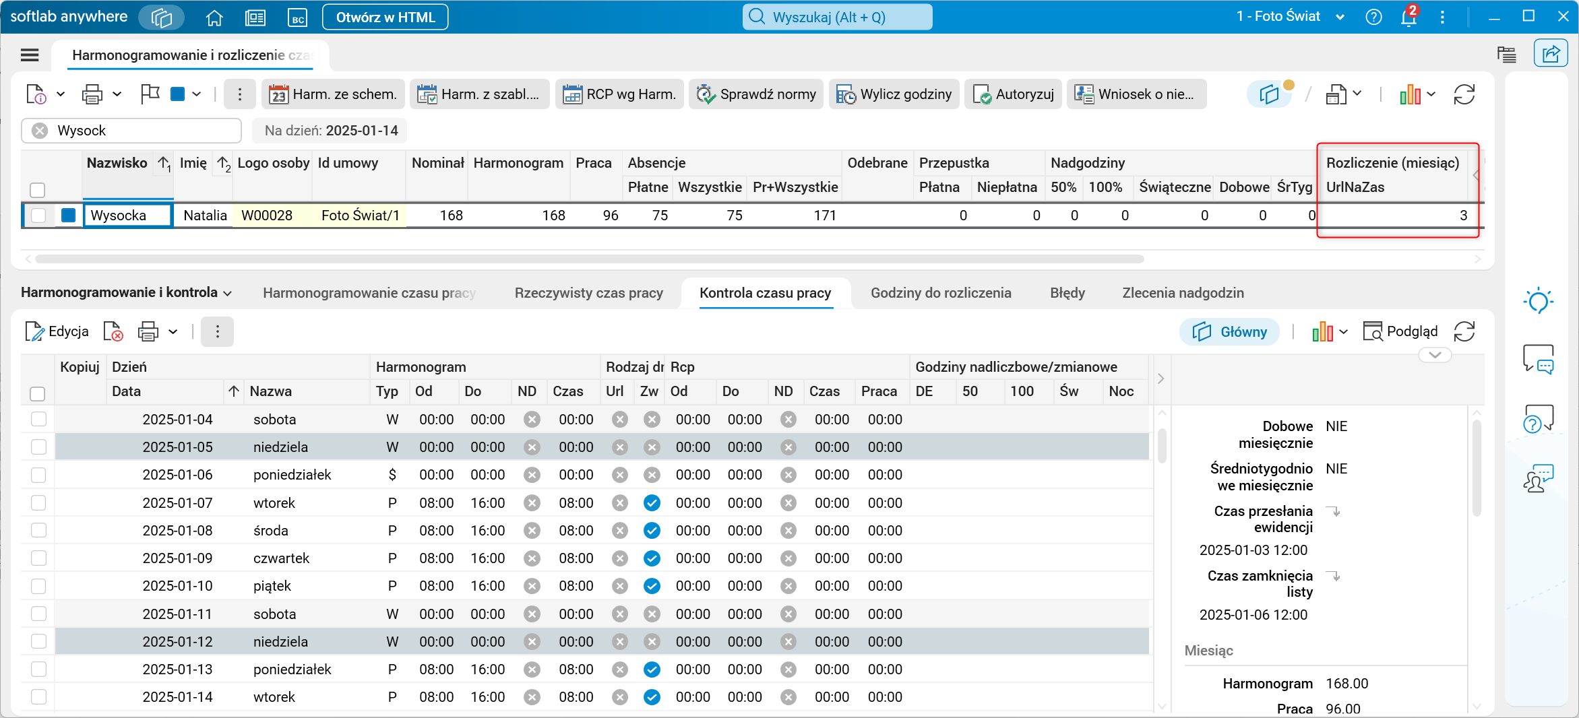Refresh the lower Kontrola czasu pracy grid
This screenshot has width=1579, height=718.
tap(1464, 331)
